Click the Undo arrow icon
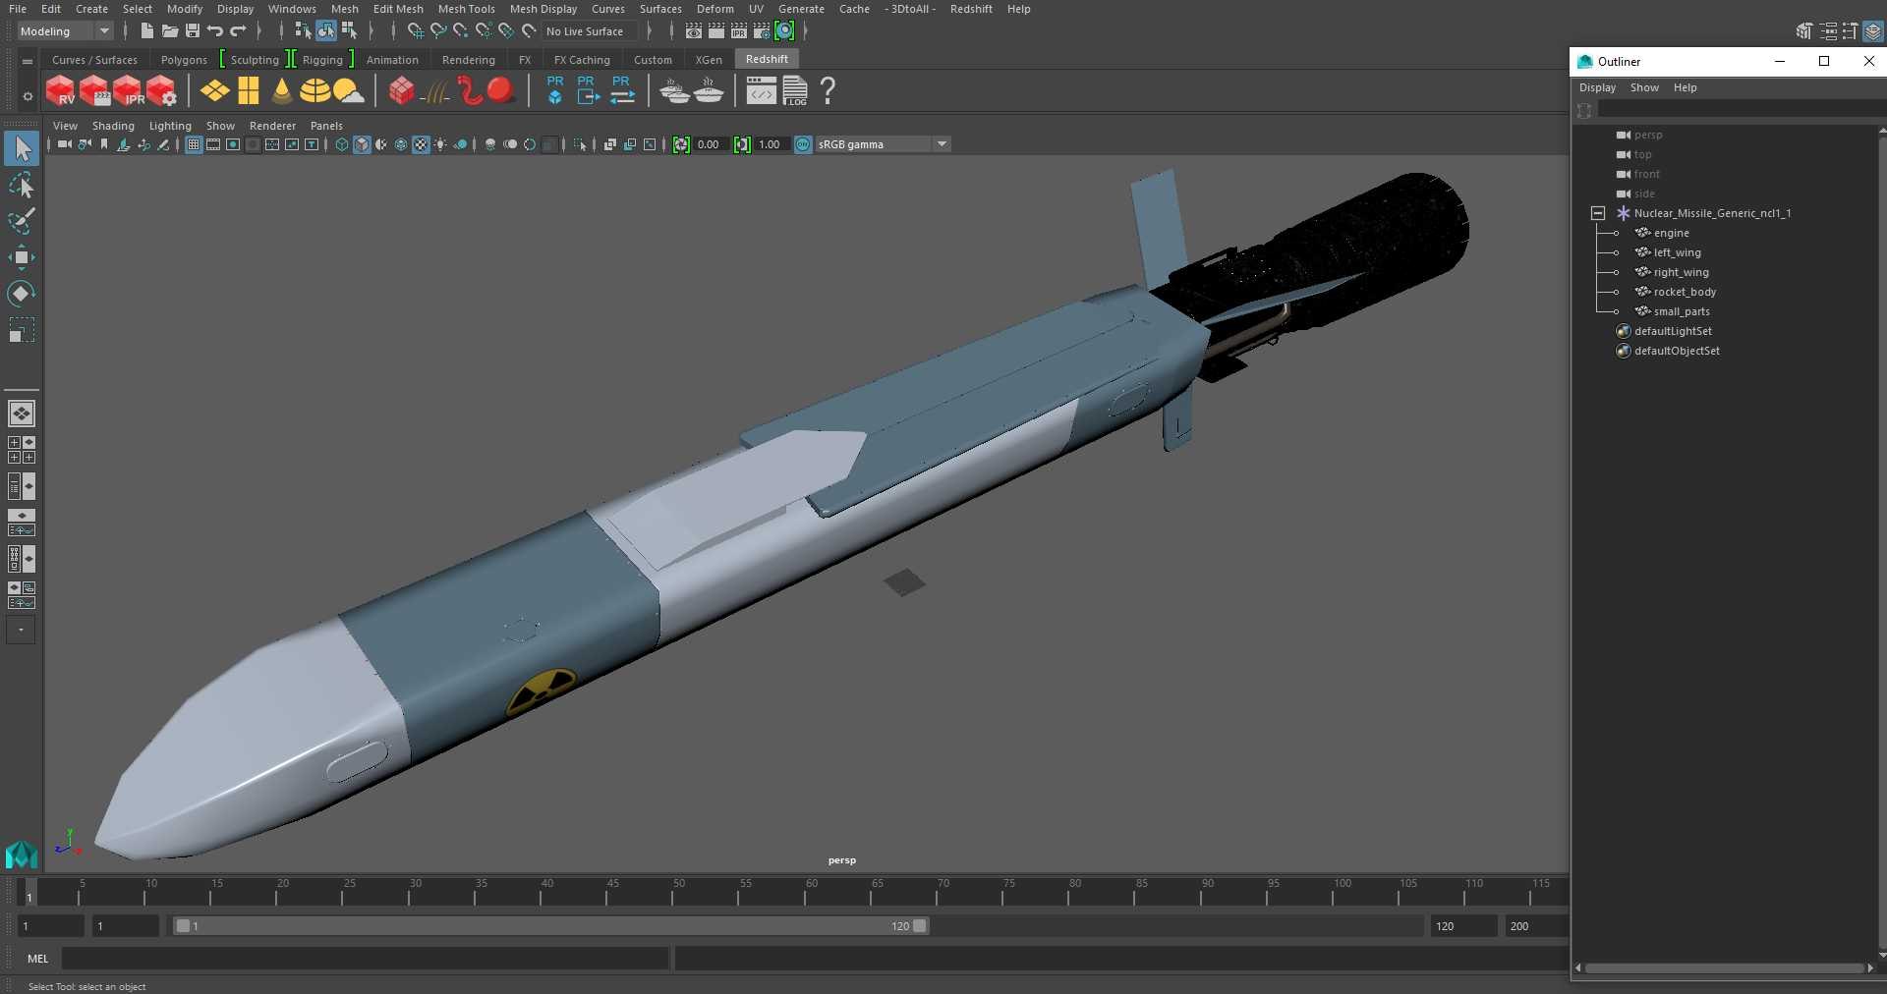Screen dimensions: 1887x994 215,31
